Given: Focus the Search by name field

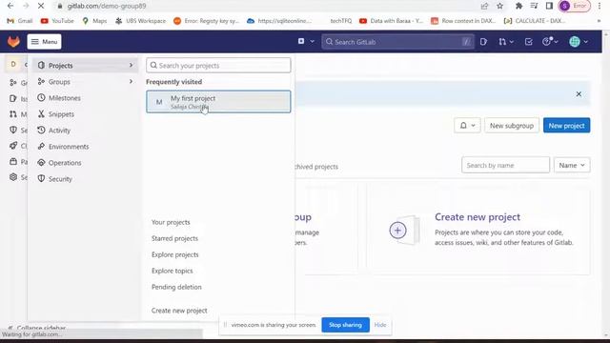Looking at the screenshot, I should 505,165.
